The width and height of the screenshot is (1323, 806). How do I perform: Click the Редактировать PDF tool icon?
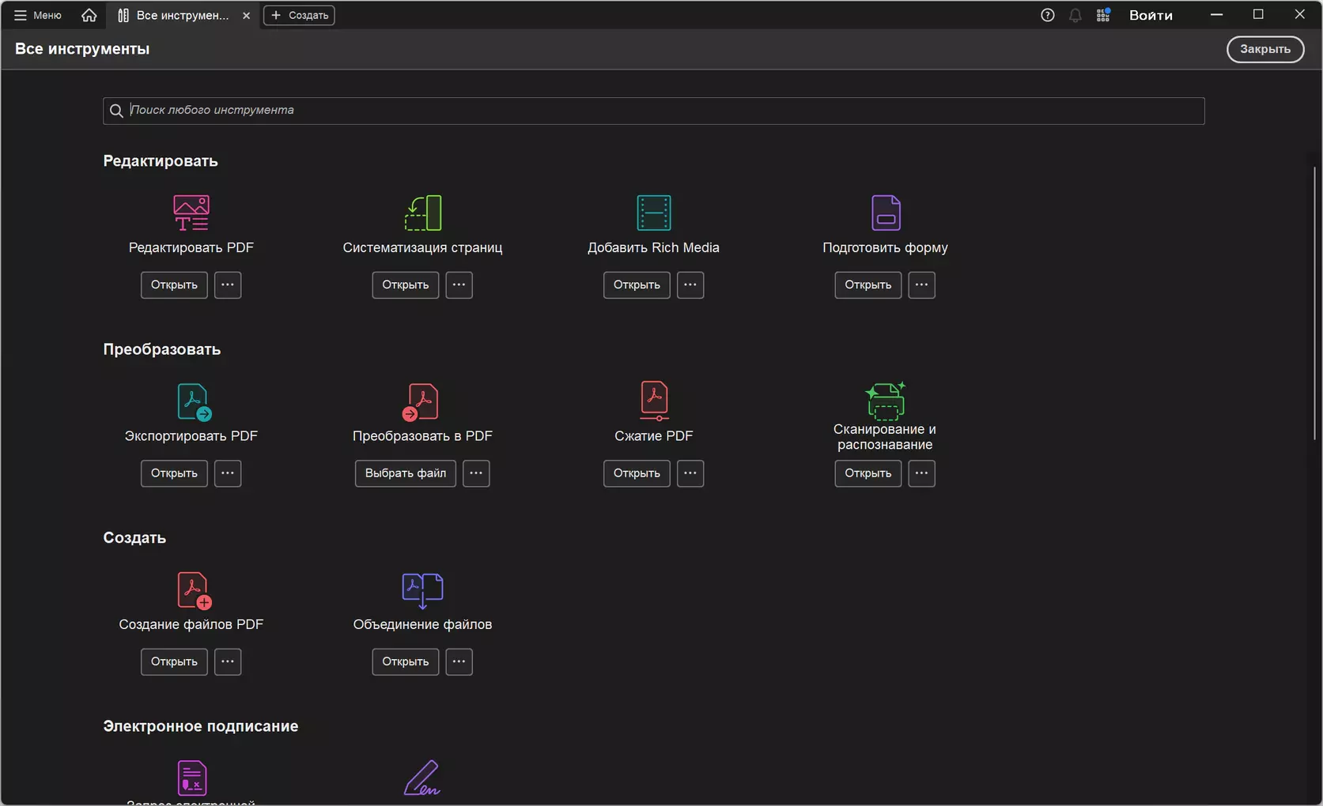191,213
